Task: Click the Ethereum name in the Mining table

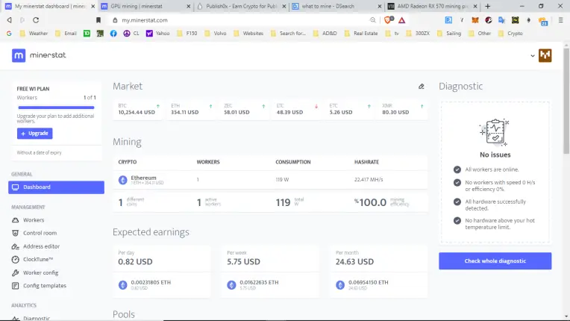Action: click(x=143, y=178)
